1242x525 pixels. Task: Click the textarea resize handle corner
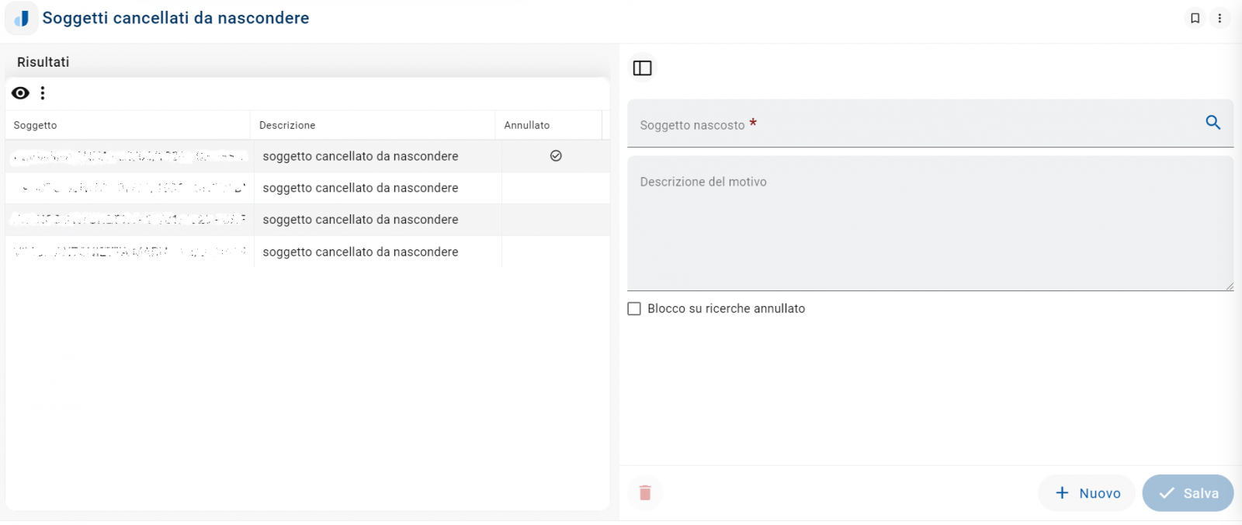[1230, 287]
